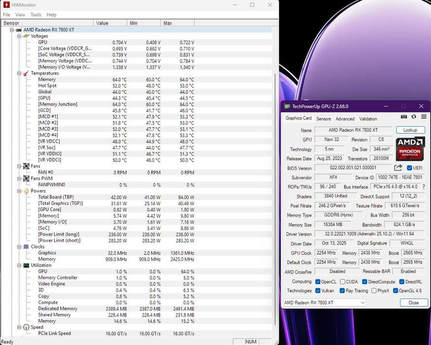Collapse the Fans tree branch
This screenshot has height=345, width=431.
[x=19, y=166]
